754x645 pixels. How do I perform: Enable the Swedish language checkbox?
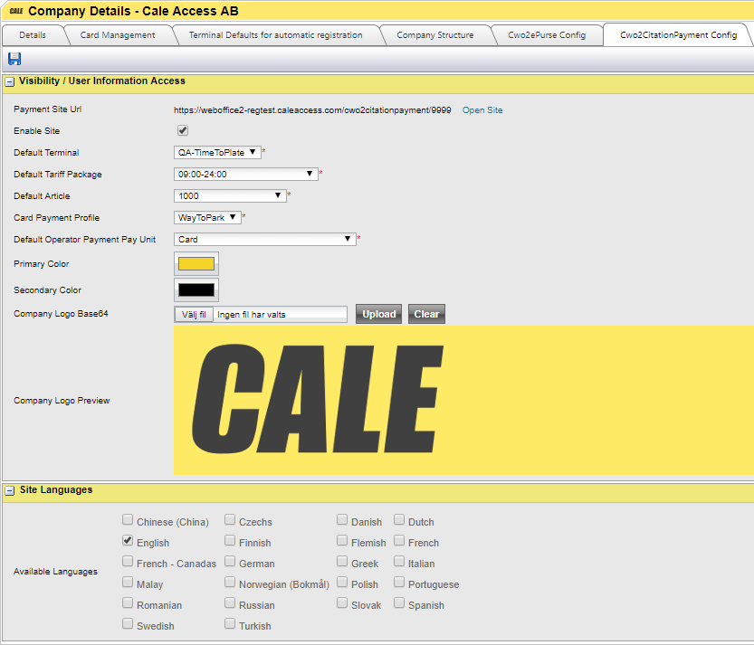(x=128, y=623)
